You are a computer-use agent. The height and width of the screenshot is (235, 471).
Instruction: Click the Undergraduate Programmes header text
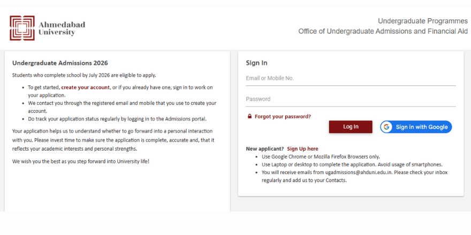tap(422, 21)
